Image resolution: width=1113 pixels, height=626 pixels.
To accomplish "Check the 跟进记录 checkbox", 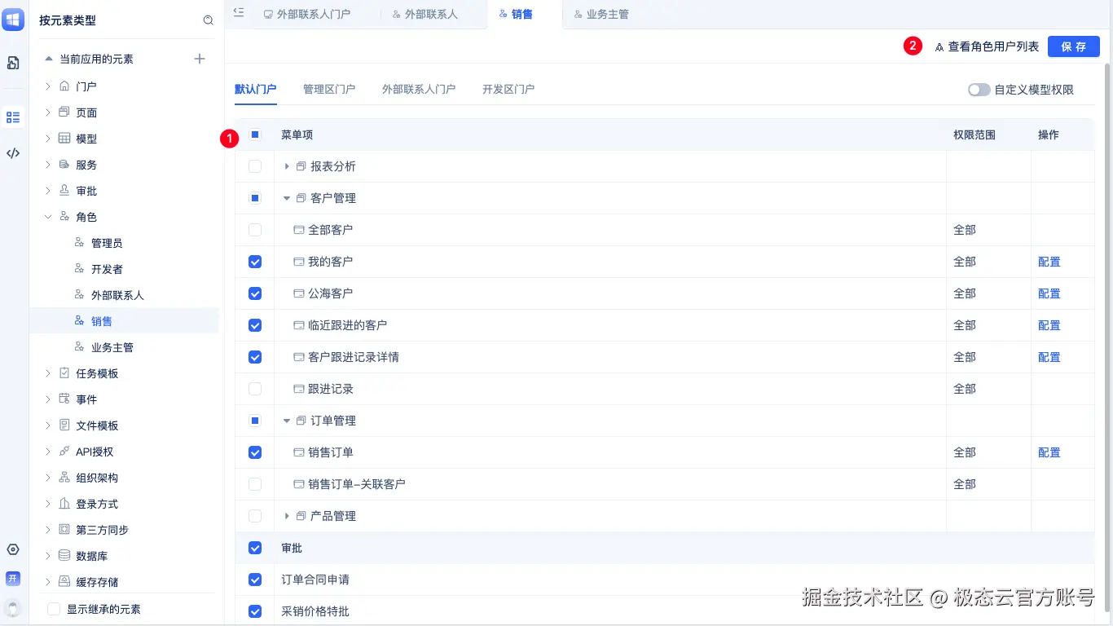I will tap(255, 389).
